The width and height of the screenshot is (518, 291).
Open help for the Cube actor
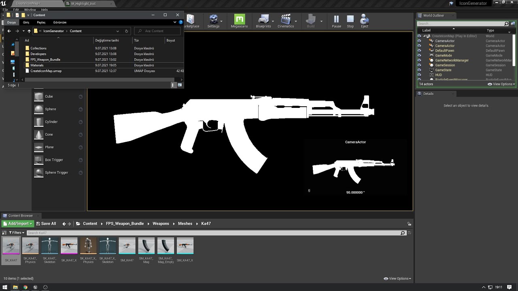click(x=81, y=97)
